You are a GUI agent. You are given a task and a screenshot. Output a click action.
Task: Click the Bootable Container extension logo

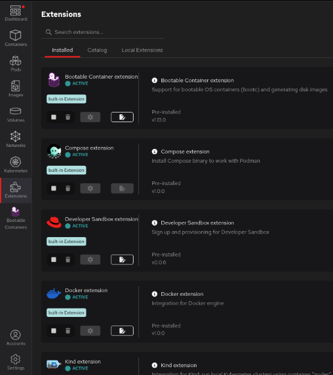click(54, 80)
